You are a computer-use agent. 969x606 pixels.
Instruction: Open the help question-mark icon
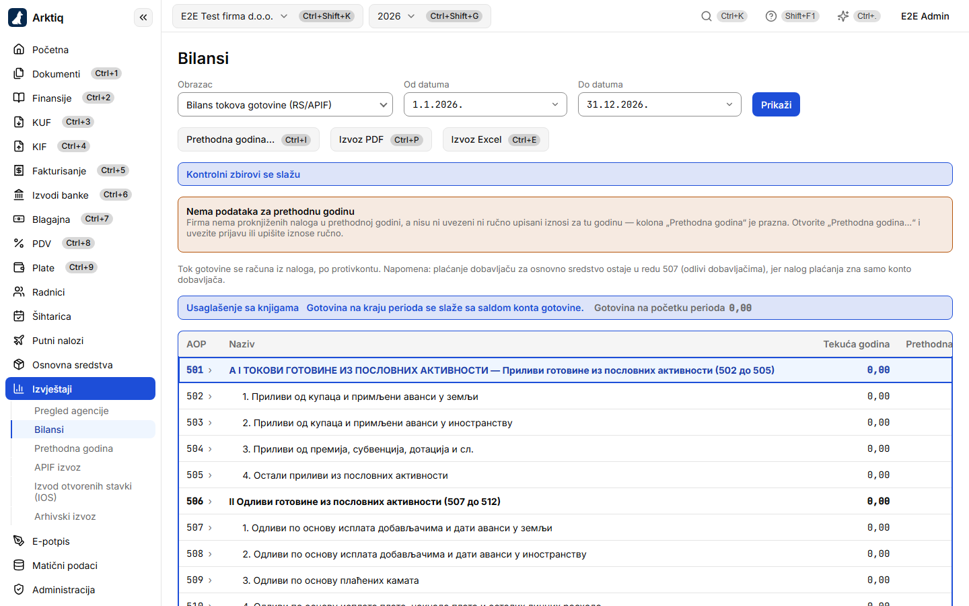[771, 16]
